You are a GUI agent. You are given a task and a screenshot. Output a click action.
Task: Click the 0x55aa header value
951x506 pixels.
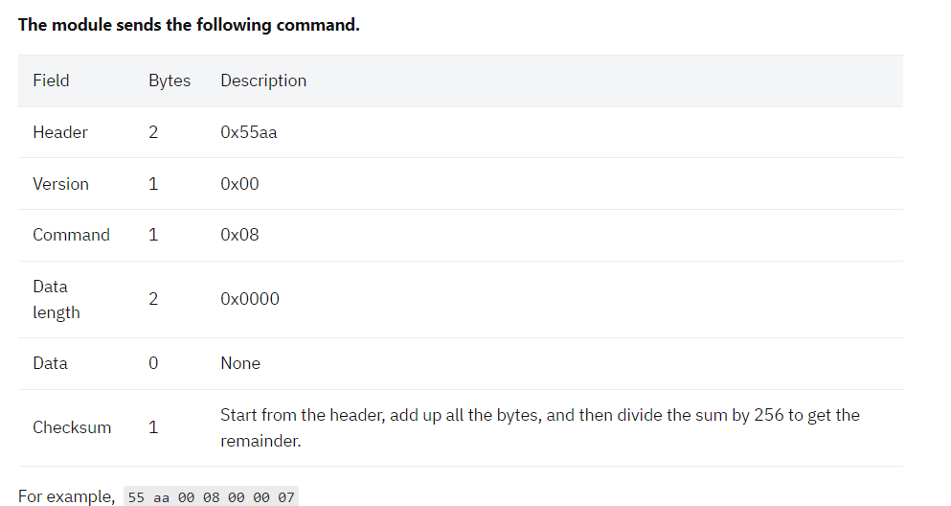(249, 132)
